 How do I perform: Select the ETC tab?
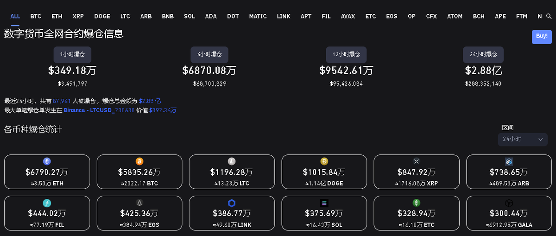[371, 16]
